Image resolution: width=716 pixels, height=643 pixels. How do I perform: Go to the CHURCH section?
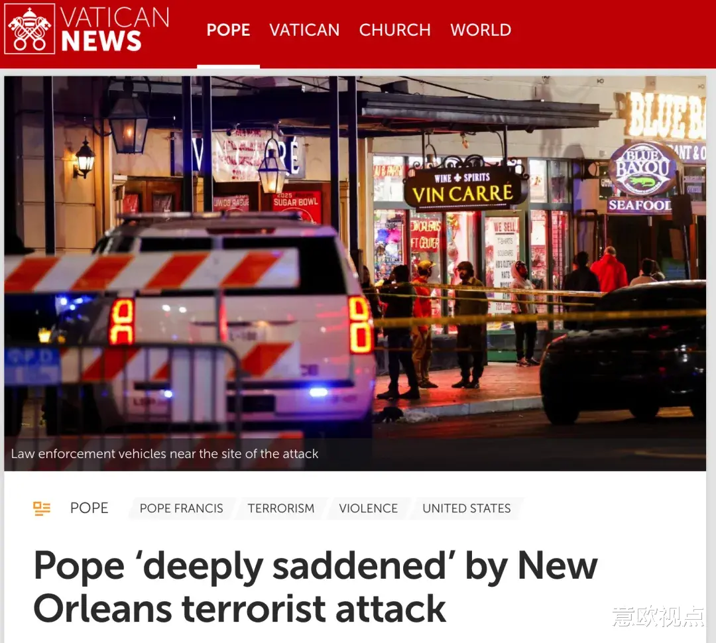(395, 30)
